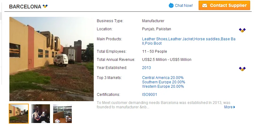The width and height of the screenshot is (257, 128).
Task: Select the Southern Europe 20.00% market link
Action: [x=163, y=82]
